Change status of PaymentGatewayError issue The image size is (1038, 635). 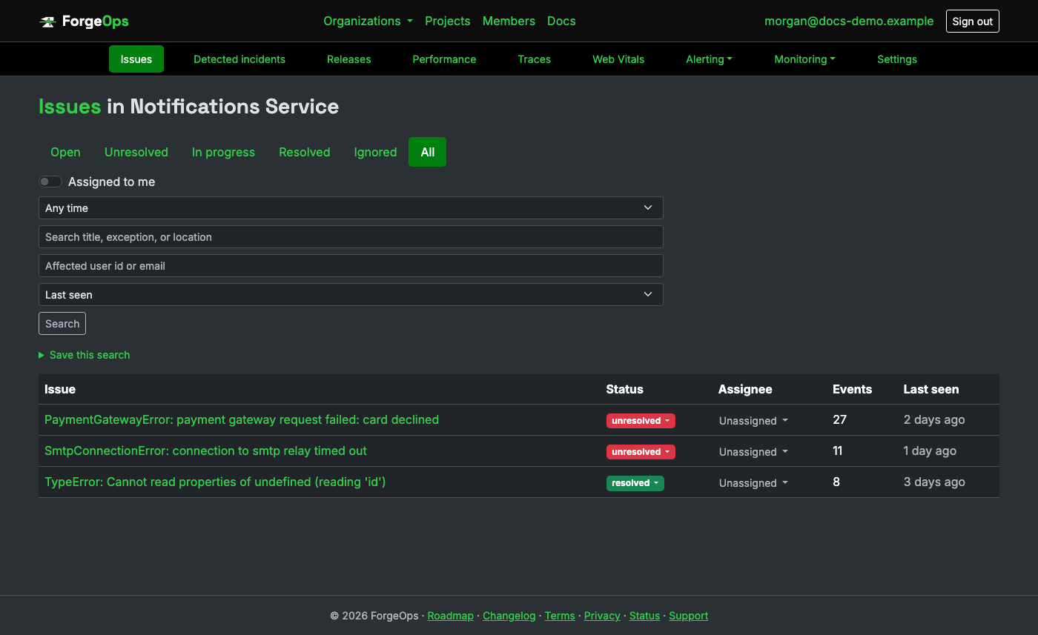pyautogui.click(x=641, y=421)
